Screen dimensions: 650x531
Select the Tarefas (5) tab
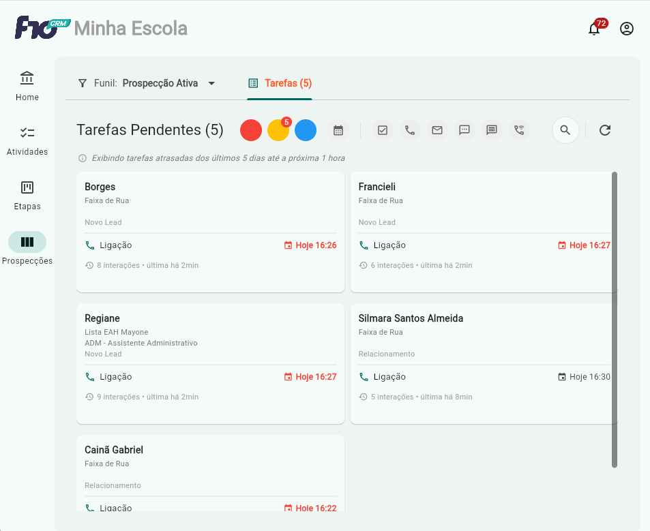pos(280,83)
